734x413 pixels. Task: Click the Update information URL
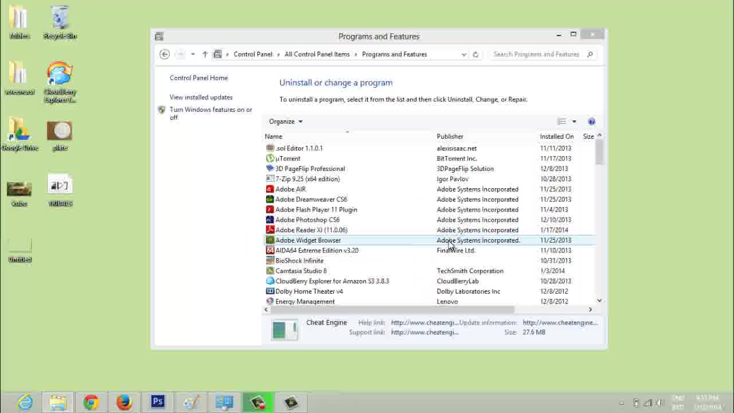click(x=560, y=322)
